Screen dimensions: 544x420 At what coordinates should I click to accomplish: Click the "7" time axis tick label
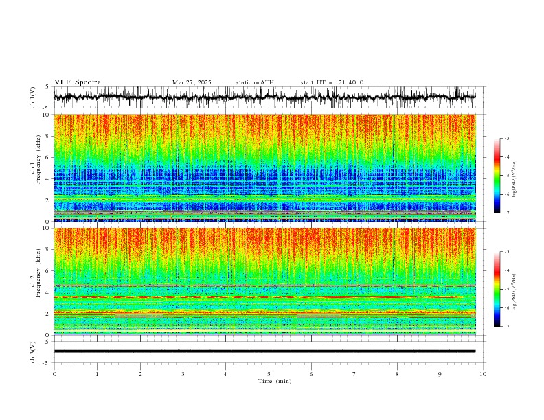coord(354,374)
